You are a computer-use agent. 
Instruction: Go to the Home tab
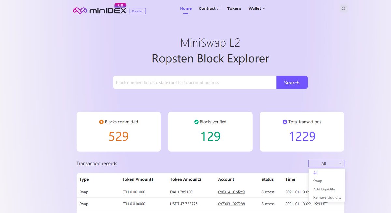click(186, 8)
